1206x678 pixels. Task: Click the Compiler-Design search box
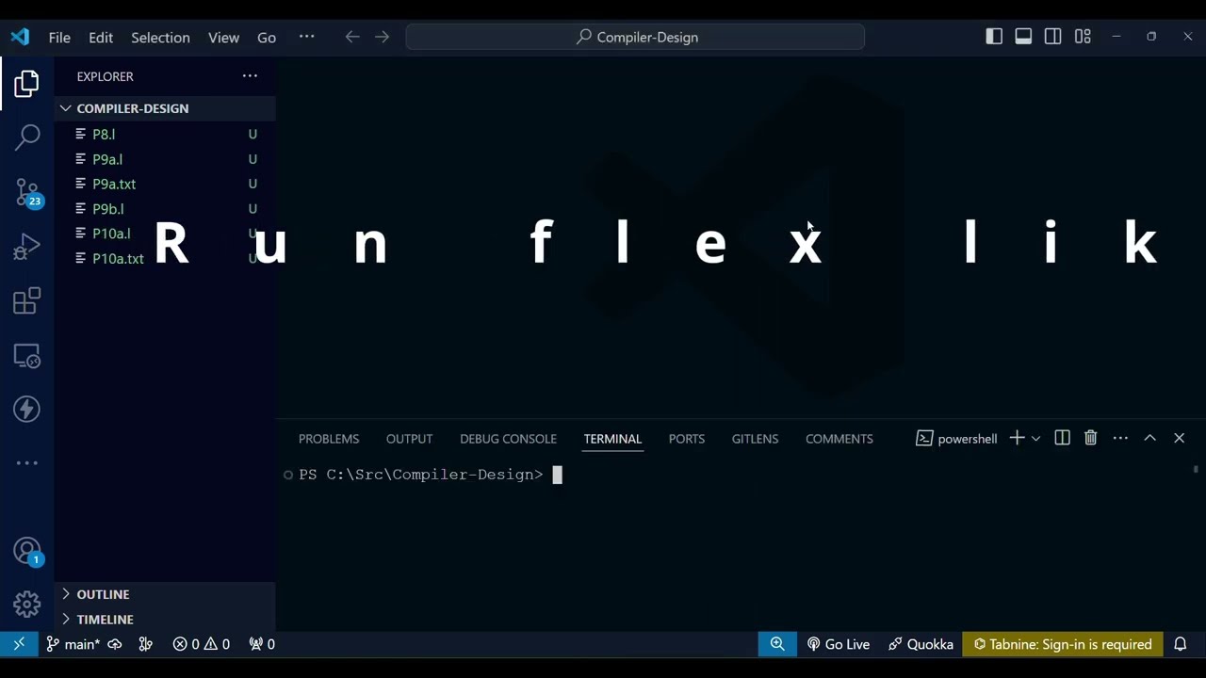coord(635,37)
